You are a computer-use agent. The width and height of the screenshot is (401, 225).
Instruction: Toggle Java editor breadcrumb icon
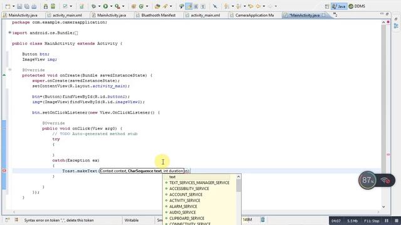181,6
